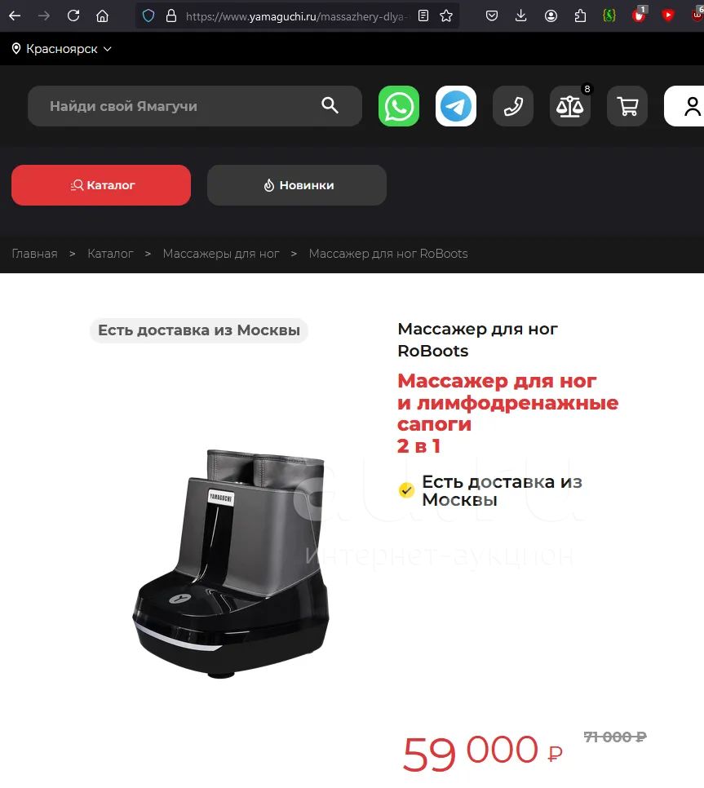This screenshot has width=704, height=788.
Task: Open browser downloads panel
Action: pyautogui.click(x=521, y=16)
